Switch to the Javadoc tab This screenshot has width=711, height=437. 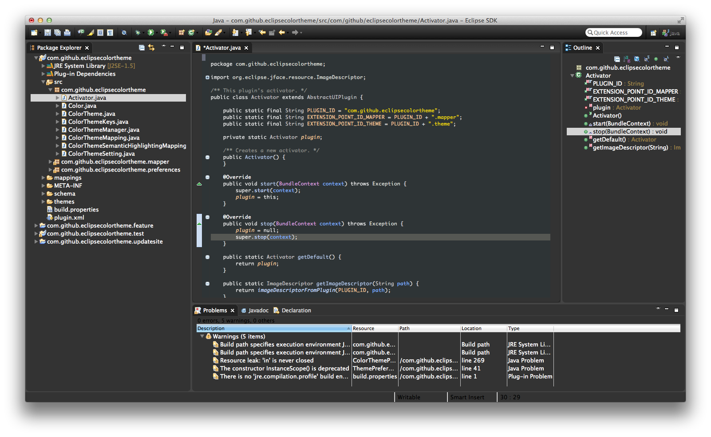255,311
